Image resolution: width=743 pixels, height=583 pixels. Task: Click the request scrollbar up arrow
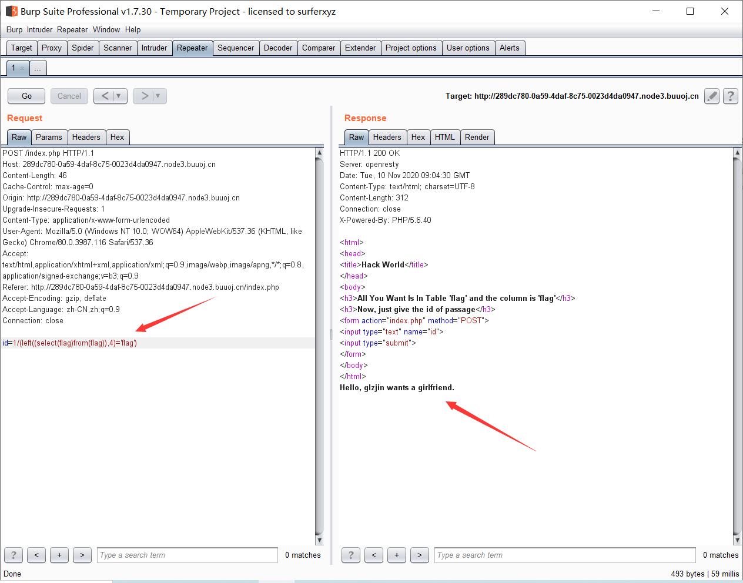tap(320, 153)
